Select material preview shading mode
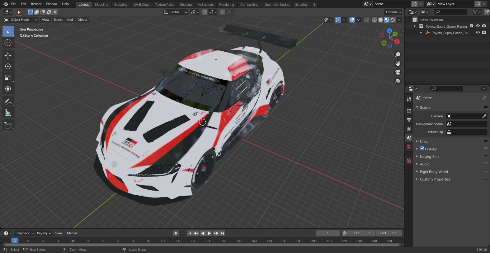The image size is (490, 253). pos(387,20)
